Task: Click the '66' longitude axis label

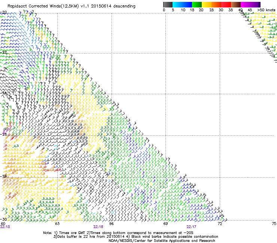Action: click(112, 224)
